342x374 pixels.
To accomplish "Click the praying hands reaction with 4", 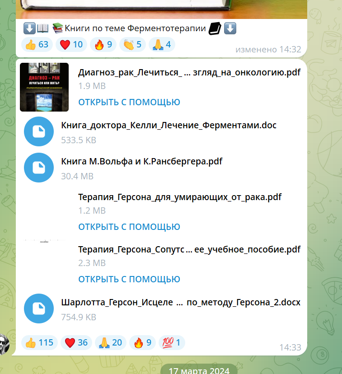I will (162, 44).
